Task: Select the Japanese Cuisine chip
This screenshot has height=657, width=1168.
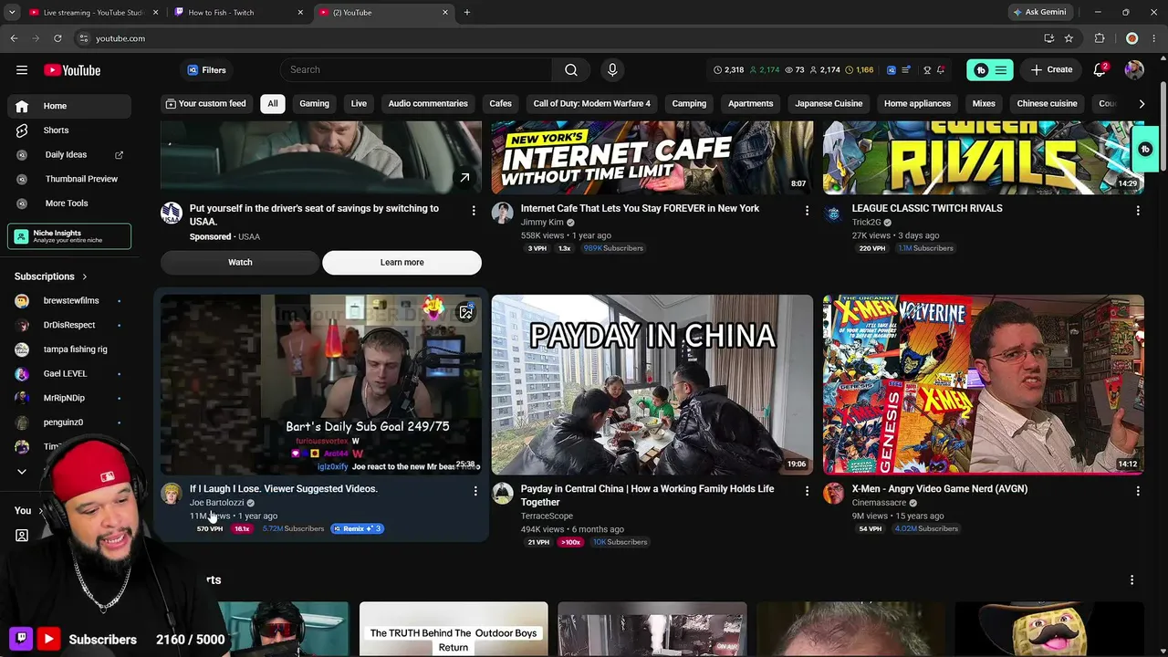Action: tap(829, 104)
